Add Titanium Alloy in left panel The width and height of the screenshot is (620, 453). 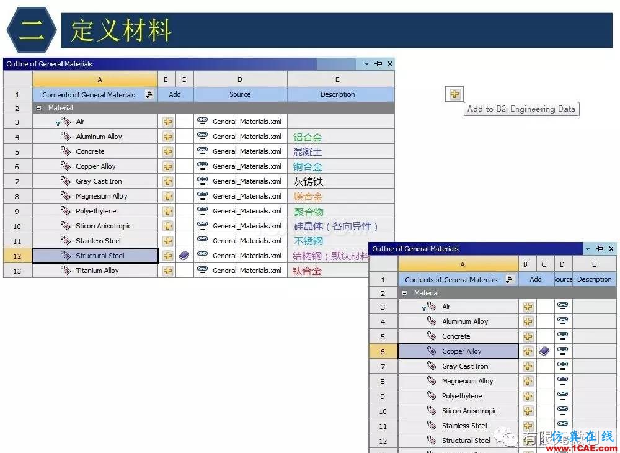(x=167, y=271)
